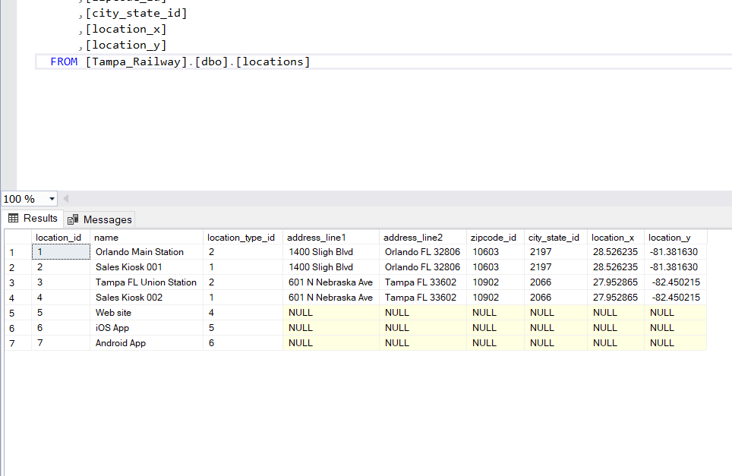Click '1400 Sligh Blvd' in Orlando Main Station row
The width and height of the screenshot is (732, 476).
[331, 252]
